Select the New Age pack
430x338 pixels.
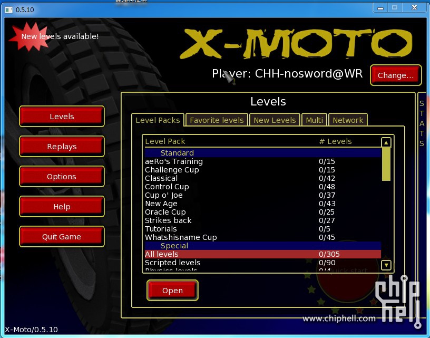coord(263,204)
